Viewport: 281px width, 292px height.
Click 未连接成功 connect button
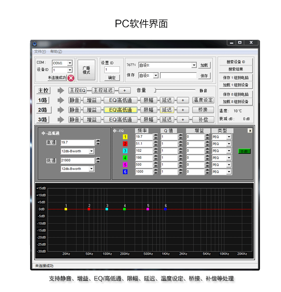[x=57, y=78]
